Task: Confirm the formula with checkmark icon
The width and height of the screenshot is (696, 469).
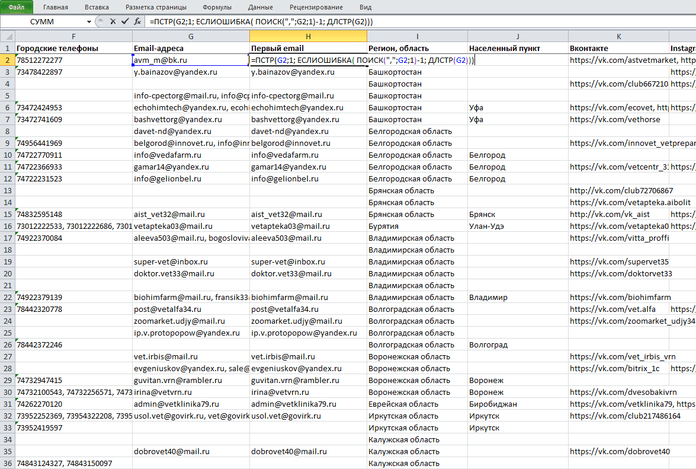Action: coord(125,21)
